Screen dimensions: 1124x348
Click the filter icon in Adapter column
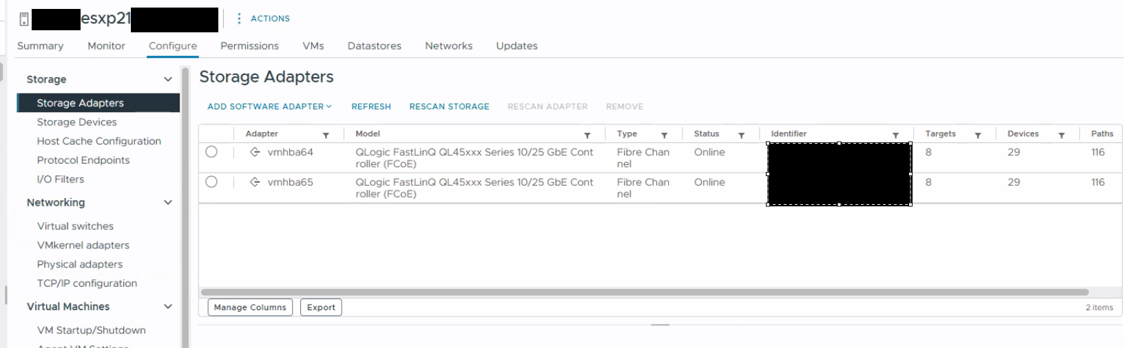[x=326, y=135]
